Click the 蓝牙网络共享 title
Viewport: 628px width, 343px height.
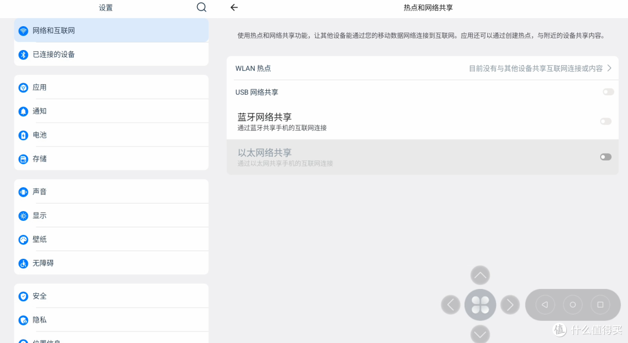[x=265, y=117]
